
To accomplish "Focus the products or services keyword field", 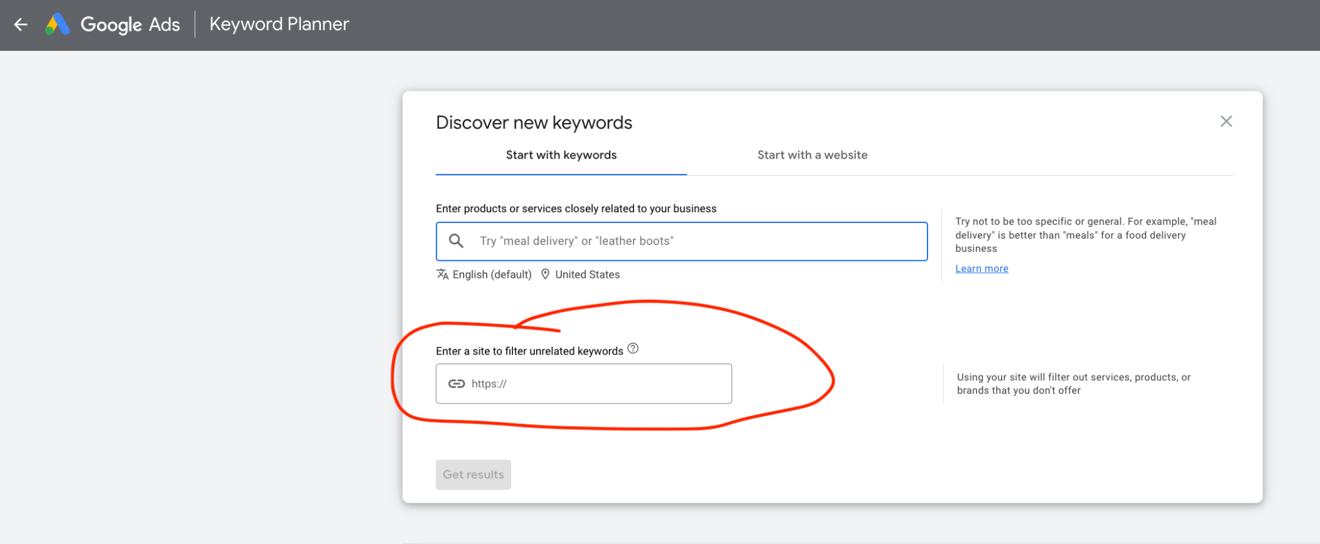I will 682,241.
